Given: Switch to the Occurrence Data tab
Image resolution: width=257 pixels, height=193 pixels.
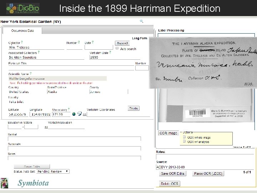Looking at the screenshot, I should coord(22,31).
